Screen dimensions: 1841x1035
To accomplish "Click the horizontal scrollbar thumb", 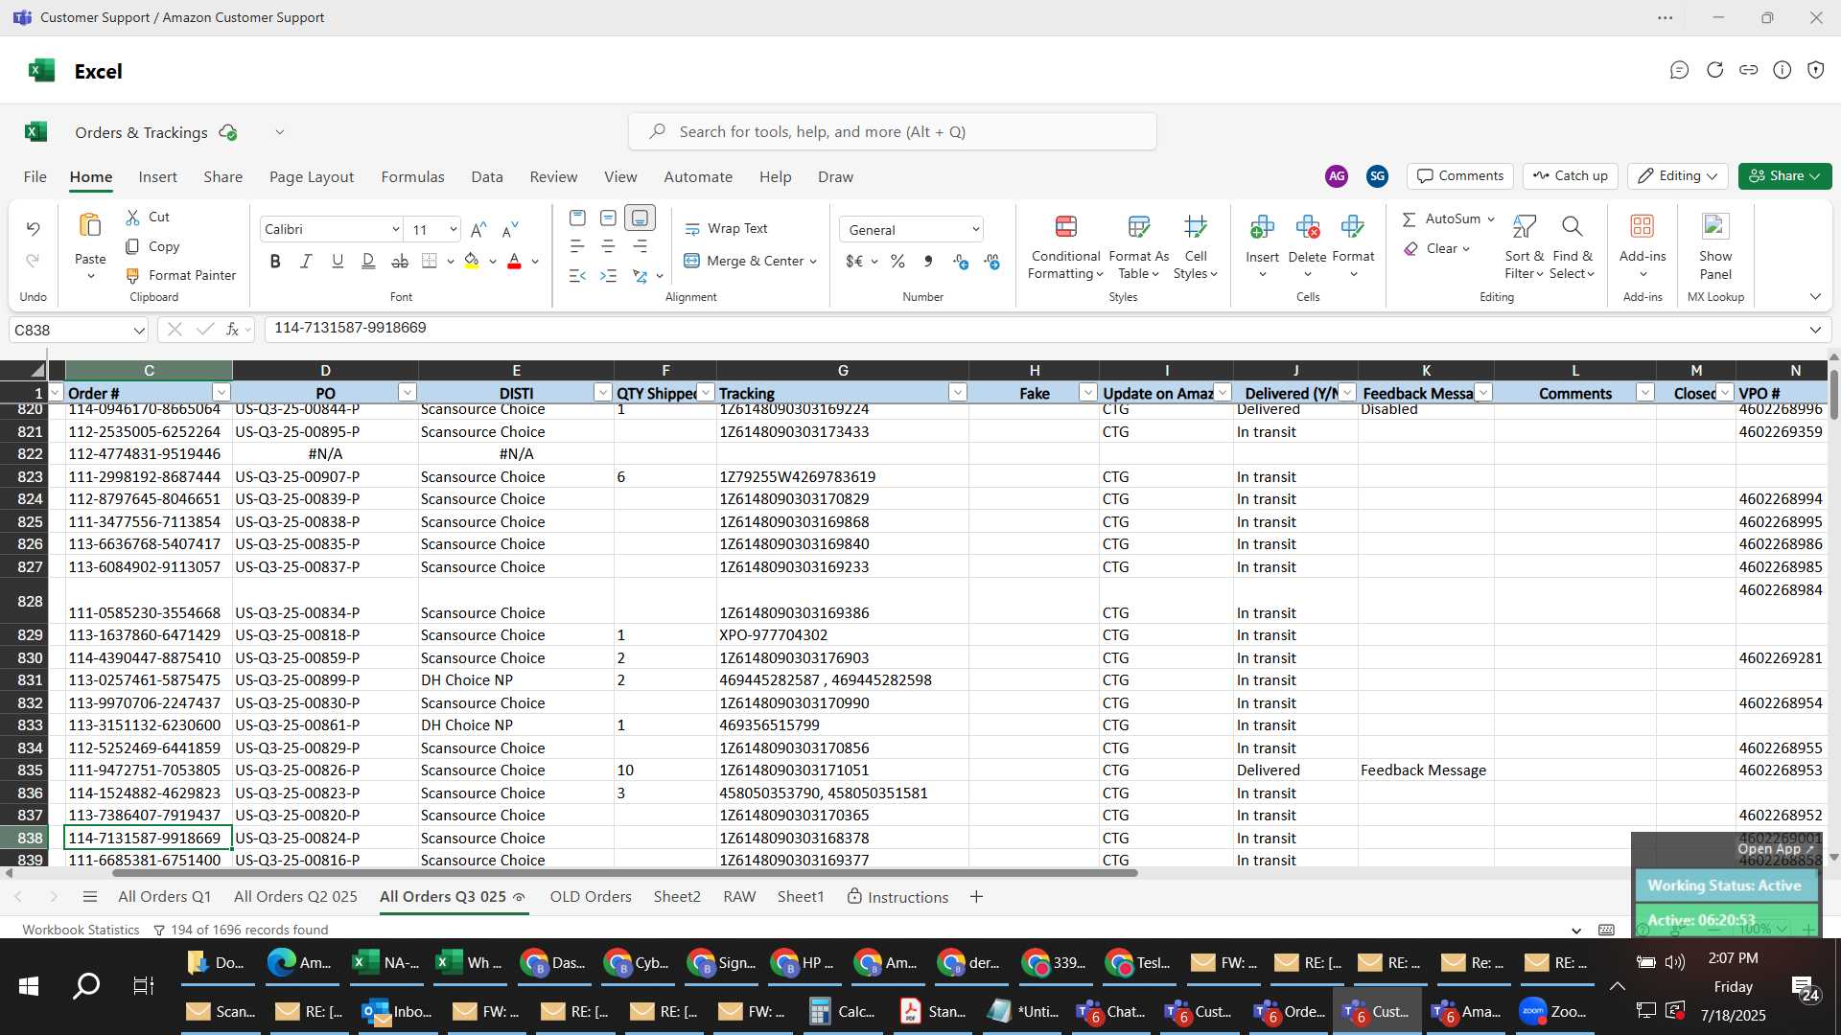I will [625, 873].
